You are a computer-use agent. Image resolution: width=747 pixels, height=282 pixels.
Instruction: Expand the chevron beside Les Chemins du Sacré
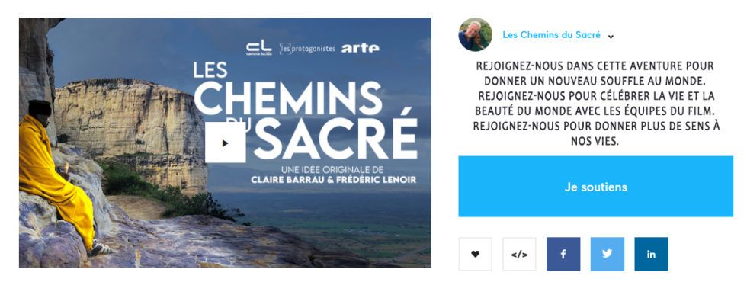coord(611,37)
